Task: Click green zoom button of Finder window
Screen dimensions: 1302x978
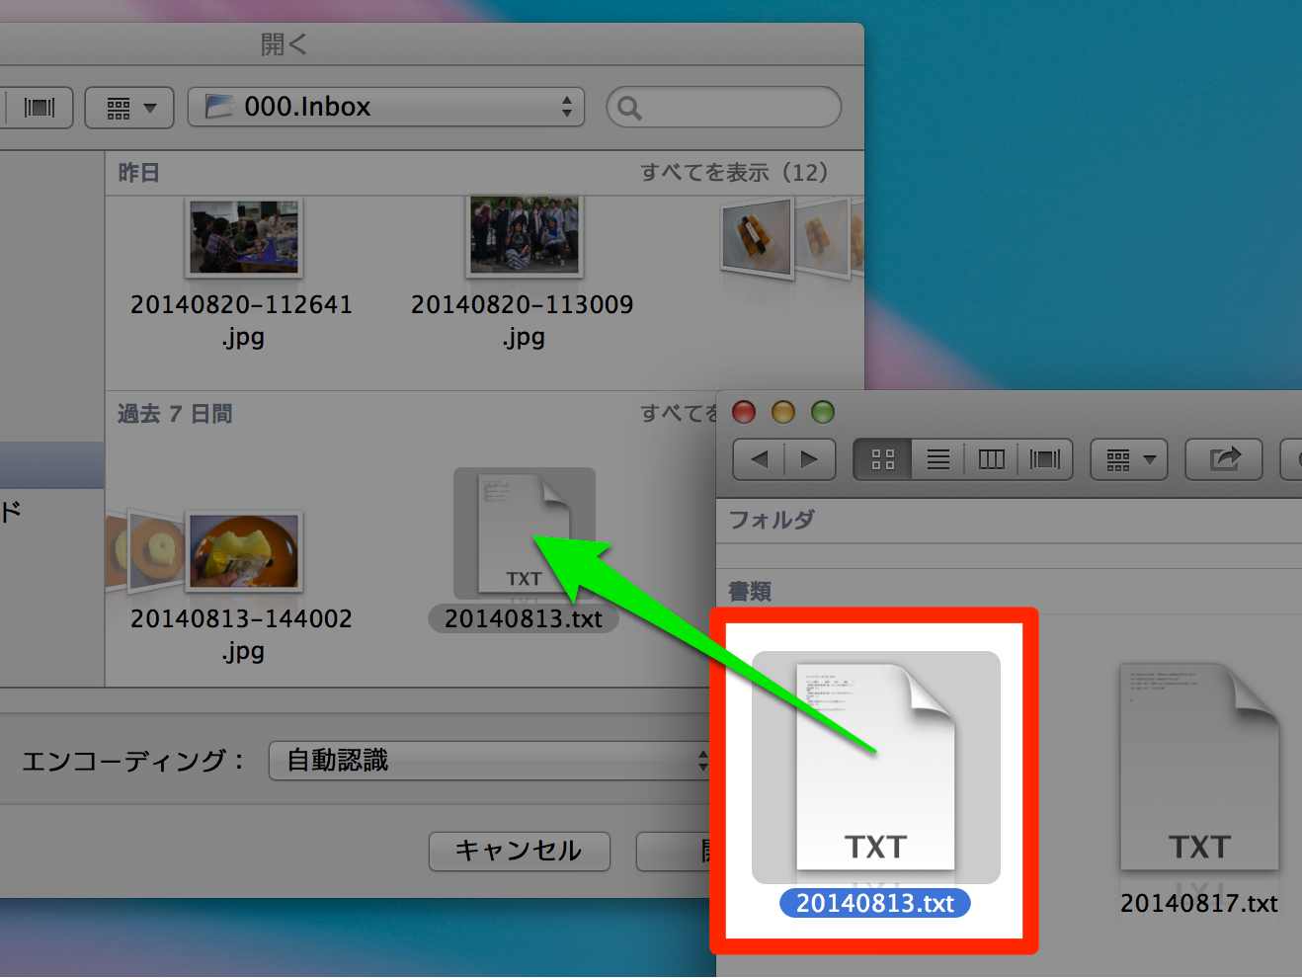Action: point(823,412)
